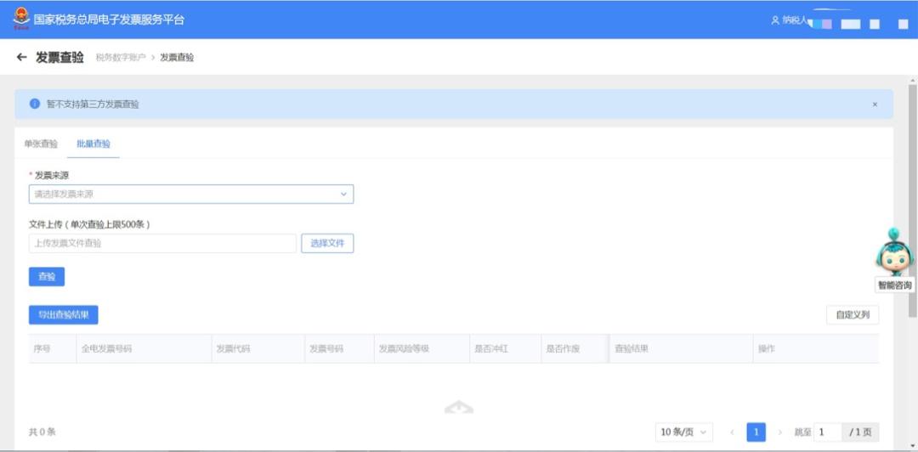Click the 税务数字账户 breadcrumb link
The height and width of the screenshot is (452, 918).
[121, 58]
